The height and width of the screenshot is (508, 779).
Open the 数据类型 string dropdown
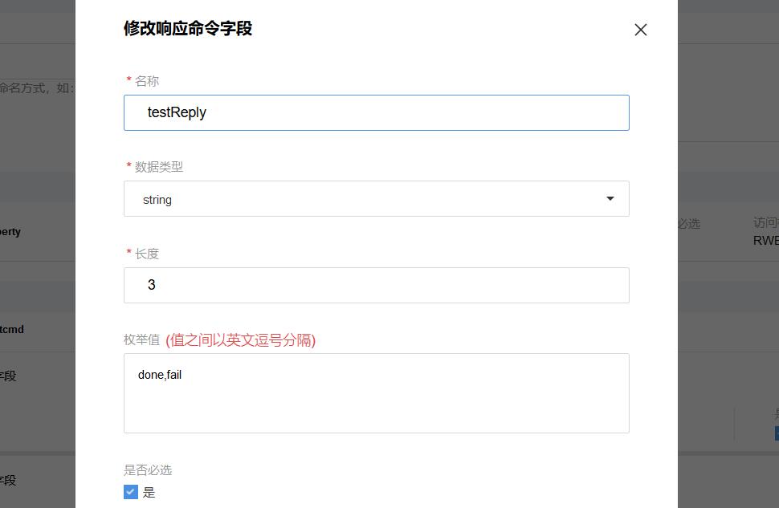376,199
